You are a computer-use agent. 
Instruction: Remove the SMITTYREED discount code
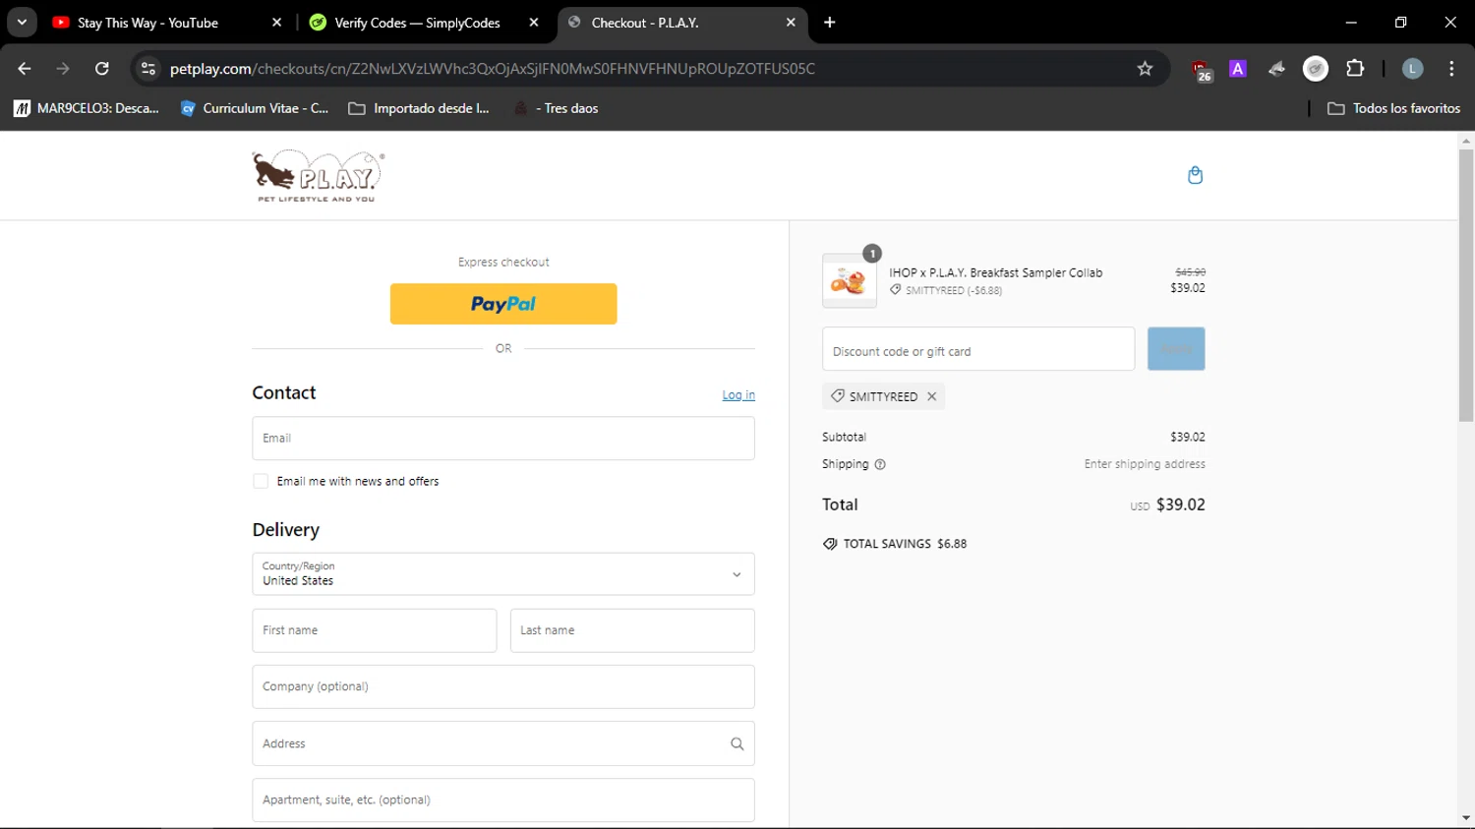point(931,396)
